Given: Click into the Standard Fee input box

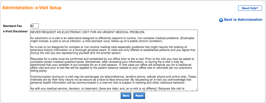Looking at the screenshot, I should 35,26.
